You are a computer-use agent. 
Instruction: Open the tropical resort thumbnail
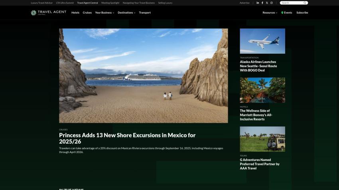tap(262, 90)
